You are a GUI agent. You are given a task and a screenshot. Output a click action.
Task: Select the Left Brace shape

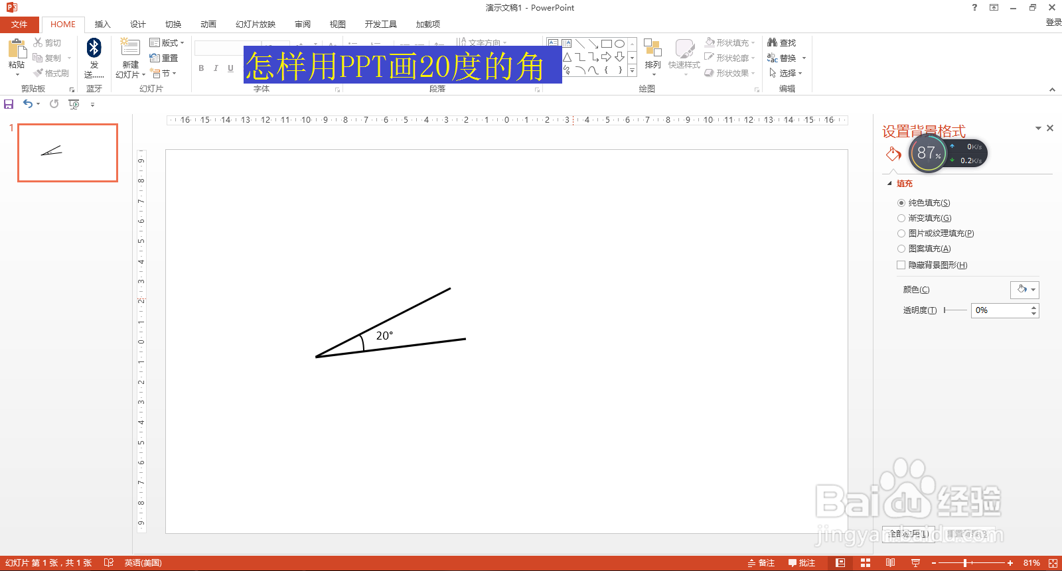(606, 70)
